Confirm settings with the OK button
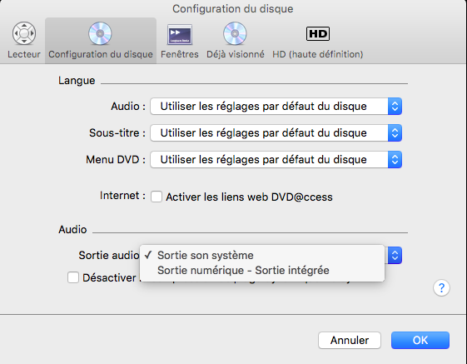This screenshot has height=364, width=467. coord(420,340)
